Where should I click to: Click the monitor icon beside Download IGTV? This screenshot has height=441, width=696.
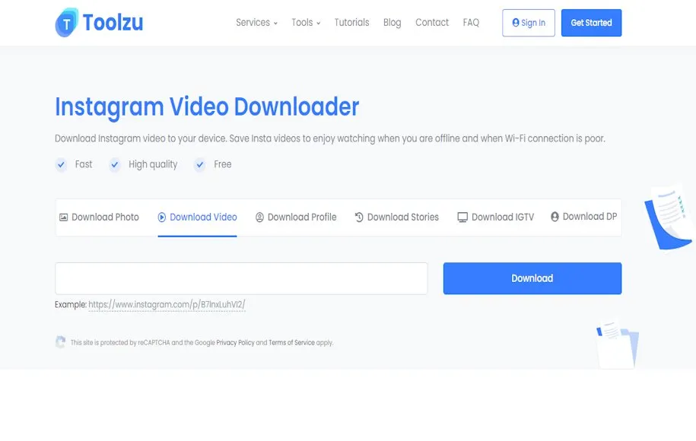pyautogui.click(x=462, y=217)
